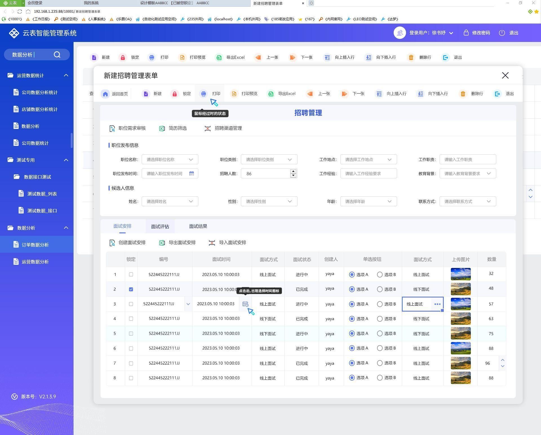
Task: Click the 简历筛选 Excel icon
Action: (162, 128)
